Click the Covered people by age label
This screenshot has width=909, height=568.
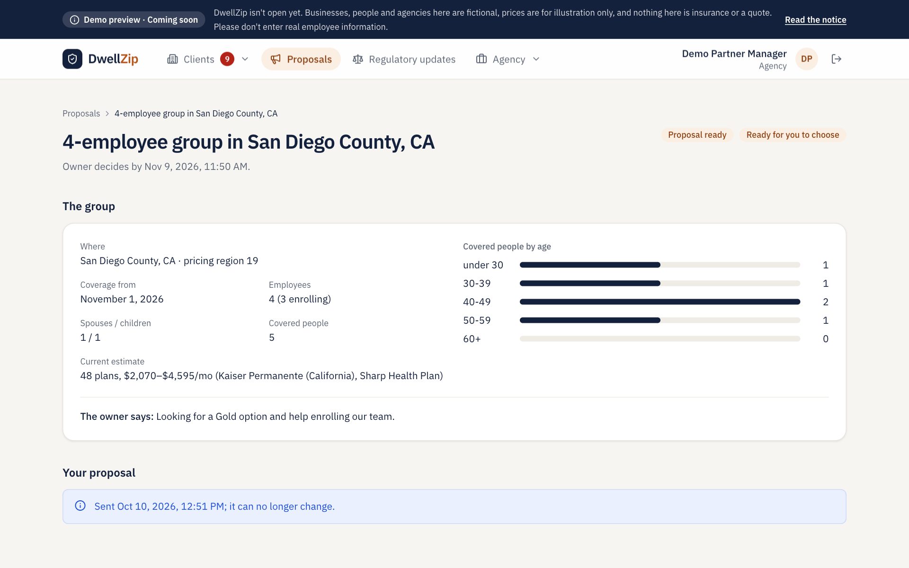pos(507,247)
